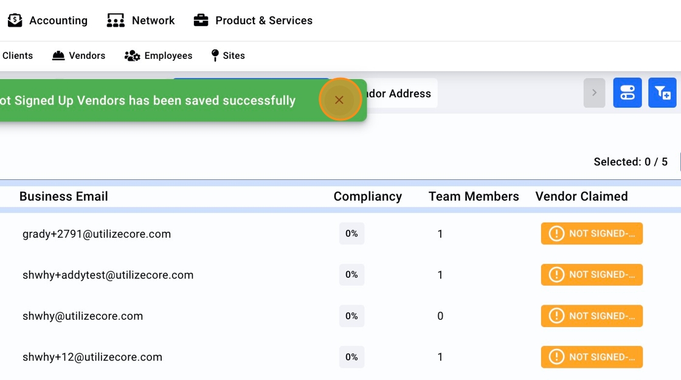This screenshot has width=681, height=380.
Task: Click the Product & Services briefcase icon
Action: click(201, 21)
